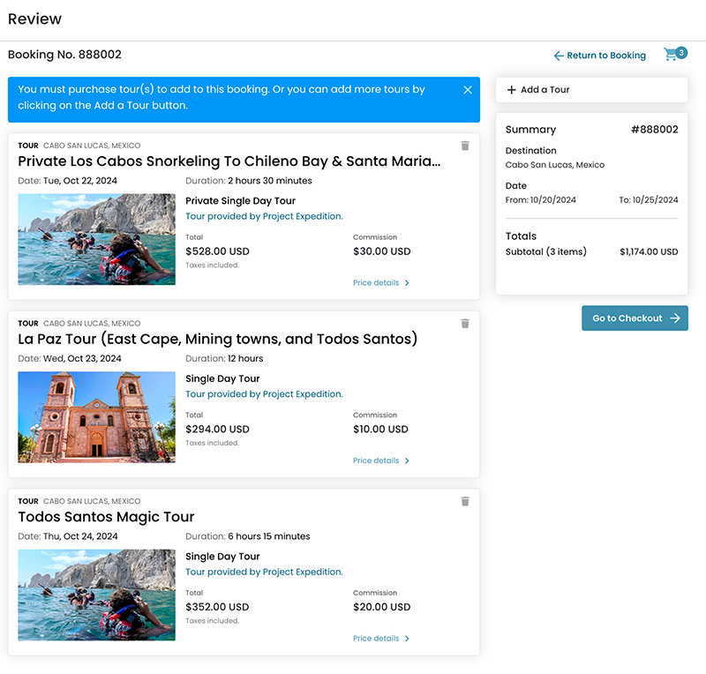Expand price details for La Paz Tour
Viewport: 706px width, 674px height.
pos(381,461)
